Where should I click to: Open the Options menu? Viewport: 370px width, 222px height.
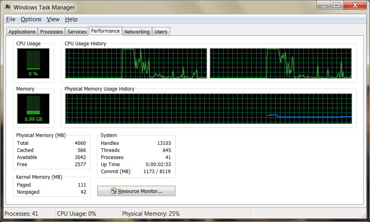(x=31, y=19)
